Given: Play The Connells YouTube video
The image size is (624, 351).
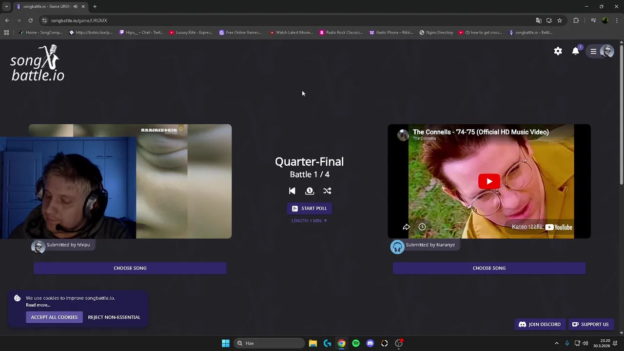Looking at the screenshot, I should pos(489,181).
